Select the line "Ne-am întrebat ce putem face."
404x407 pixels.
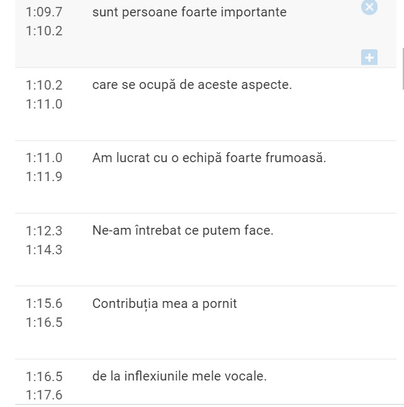[183, 230]
